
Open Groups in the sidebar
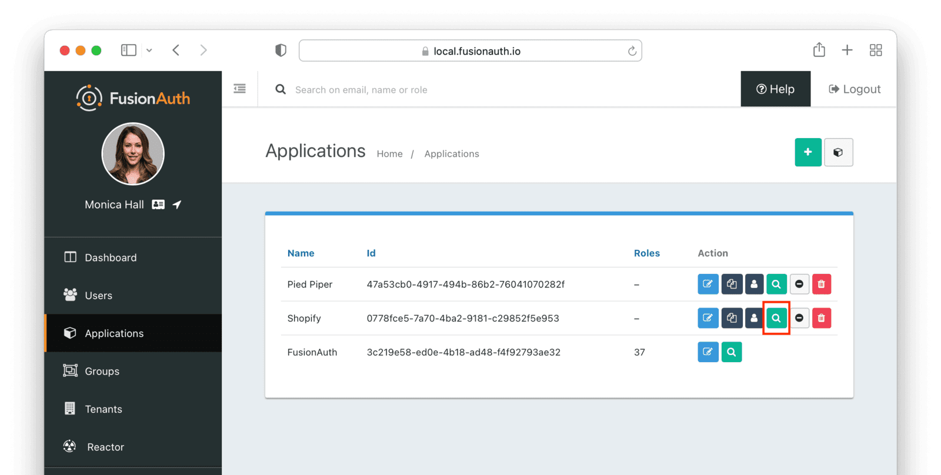click(133, 371)
